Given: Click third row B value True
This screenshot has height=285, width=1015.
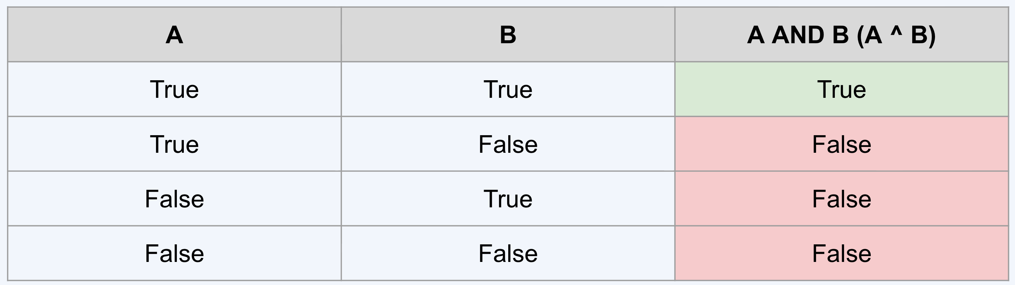Looking at the screenshot, I should (x=508, y=199).
